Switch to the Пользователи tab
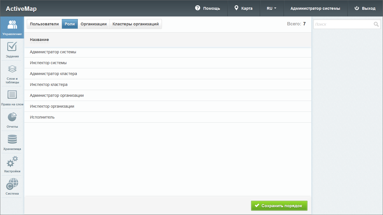 coord(44,24)
